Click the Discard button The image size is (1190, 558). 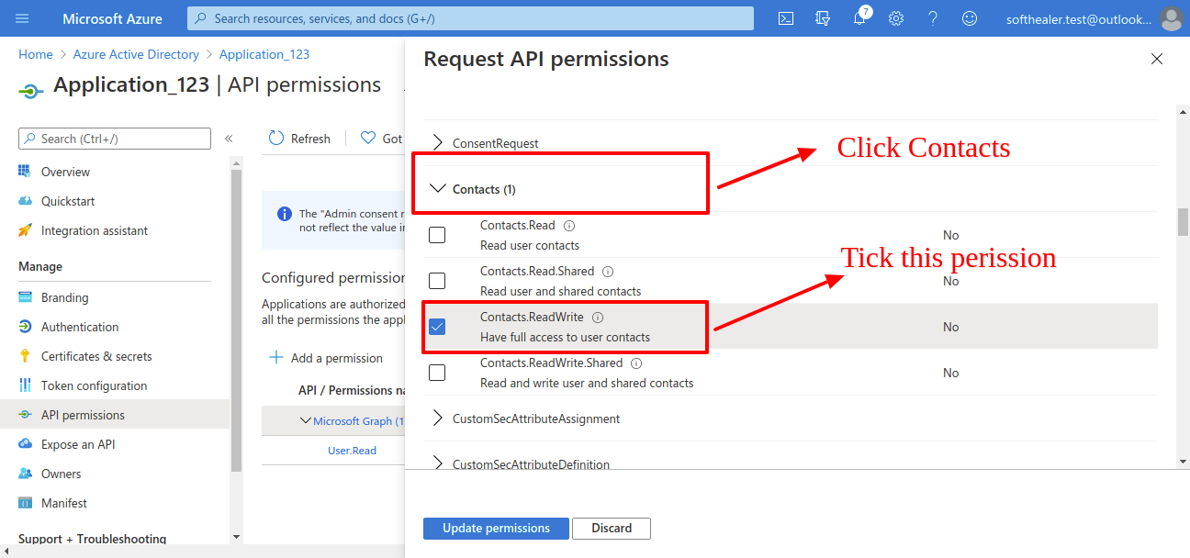point(612,529)
